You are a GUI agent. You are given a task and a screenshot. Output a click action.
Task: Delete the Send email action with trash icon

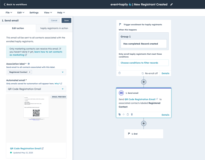[x=132, y=115]
